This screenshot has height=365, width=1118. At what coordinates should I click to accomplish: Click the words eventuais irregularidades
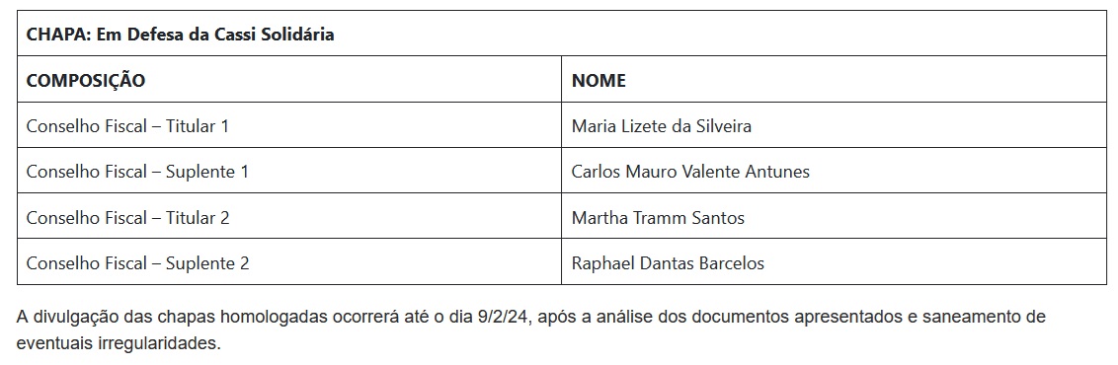coord(119,343)
